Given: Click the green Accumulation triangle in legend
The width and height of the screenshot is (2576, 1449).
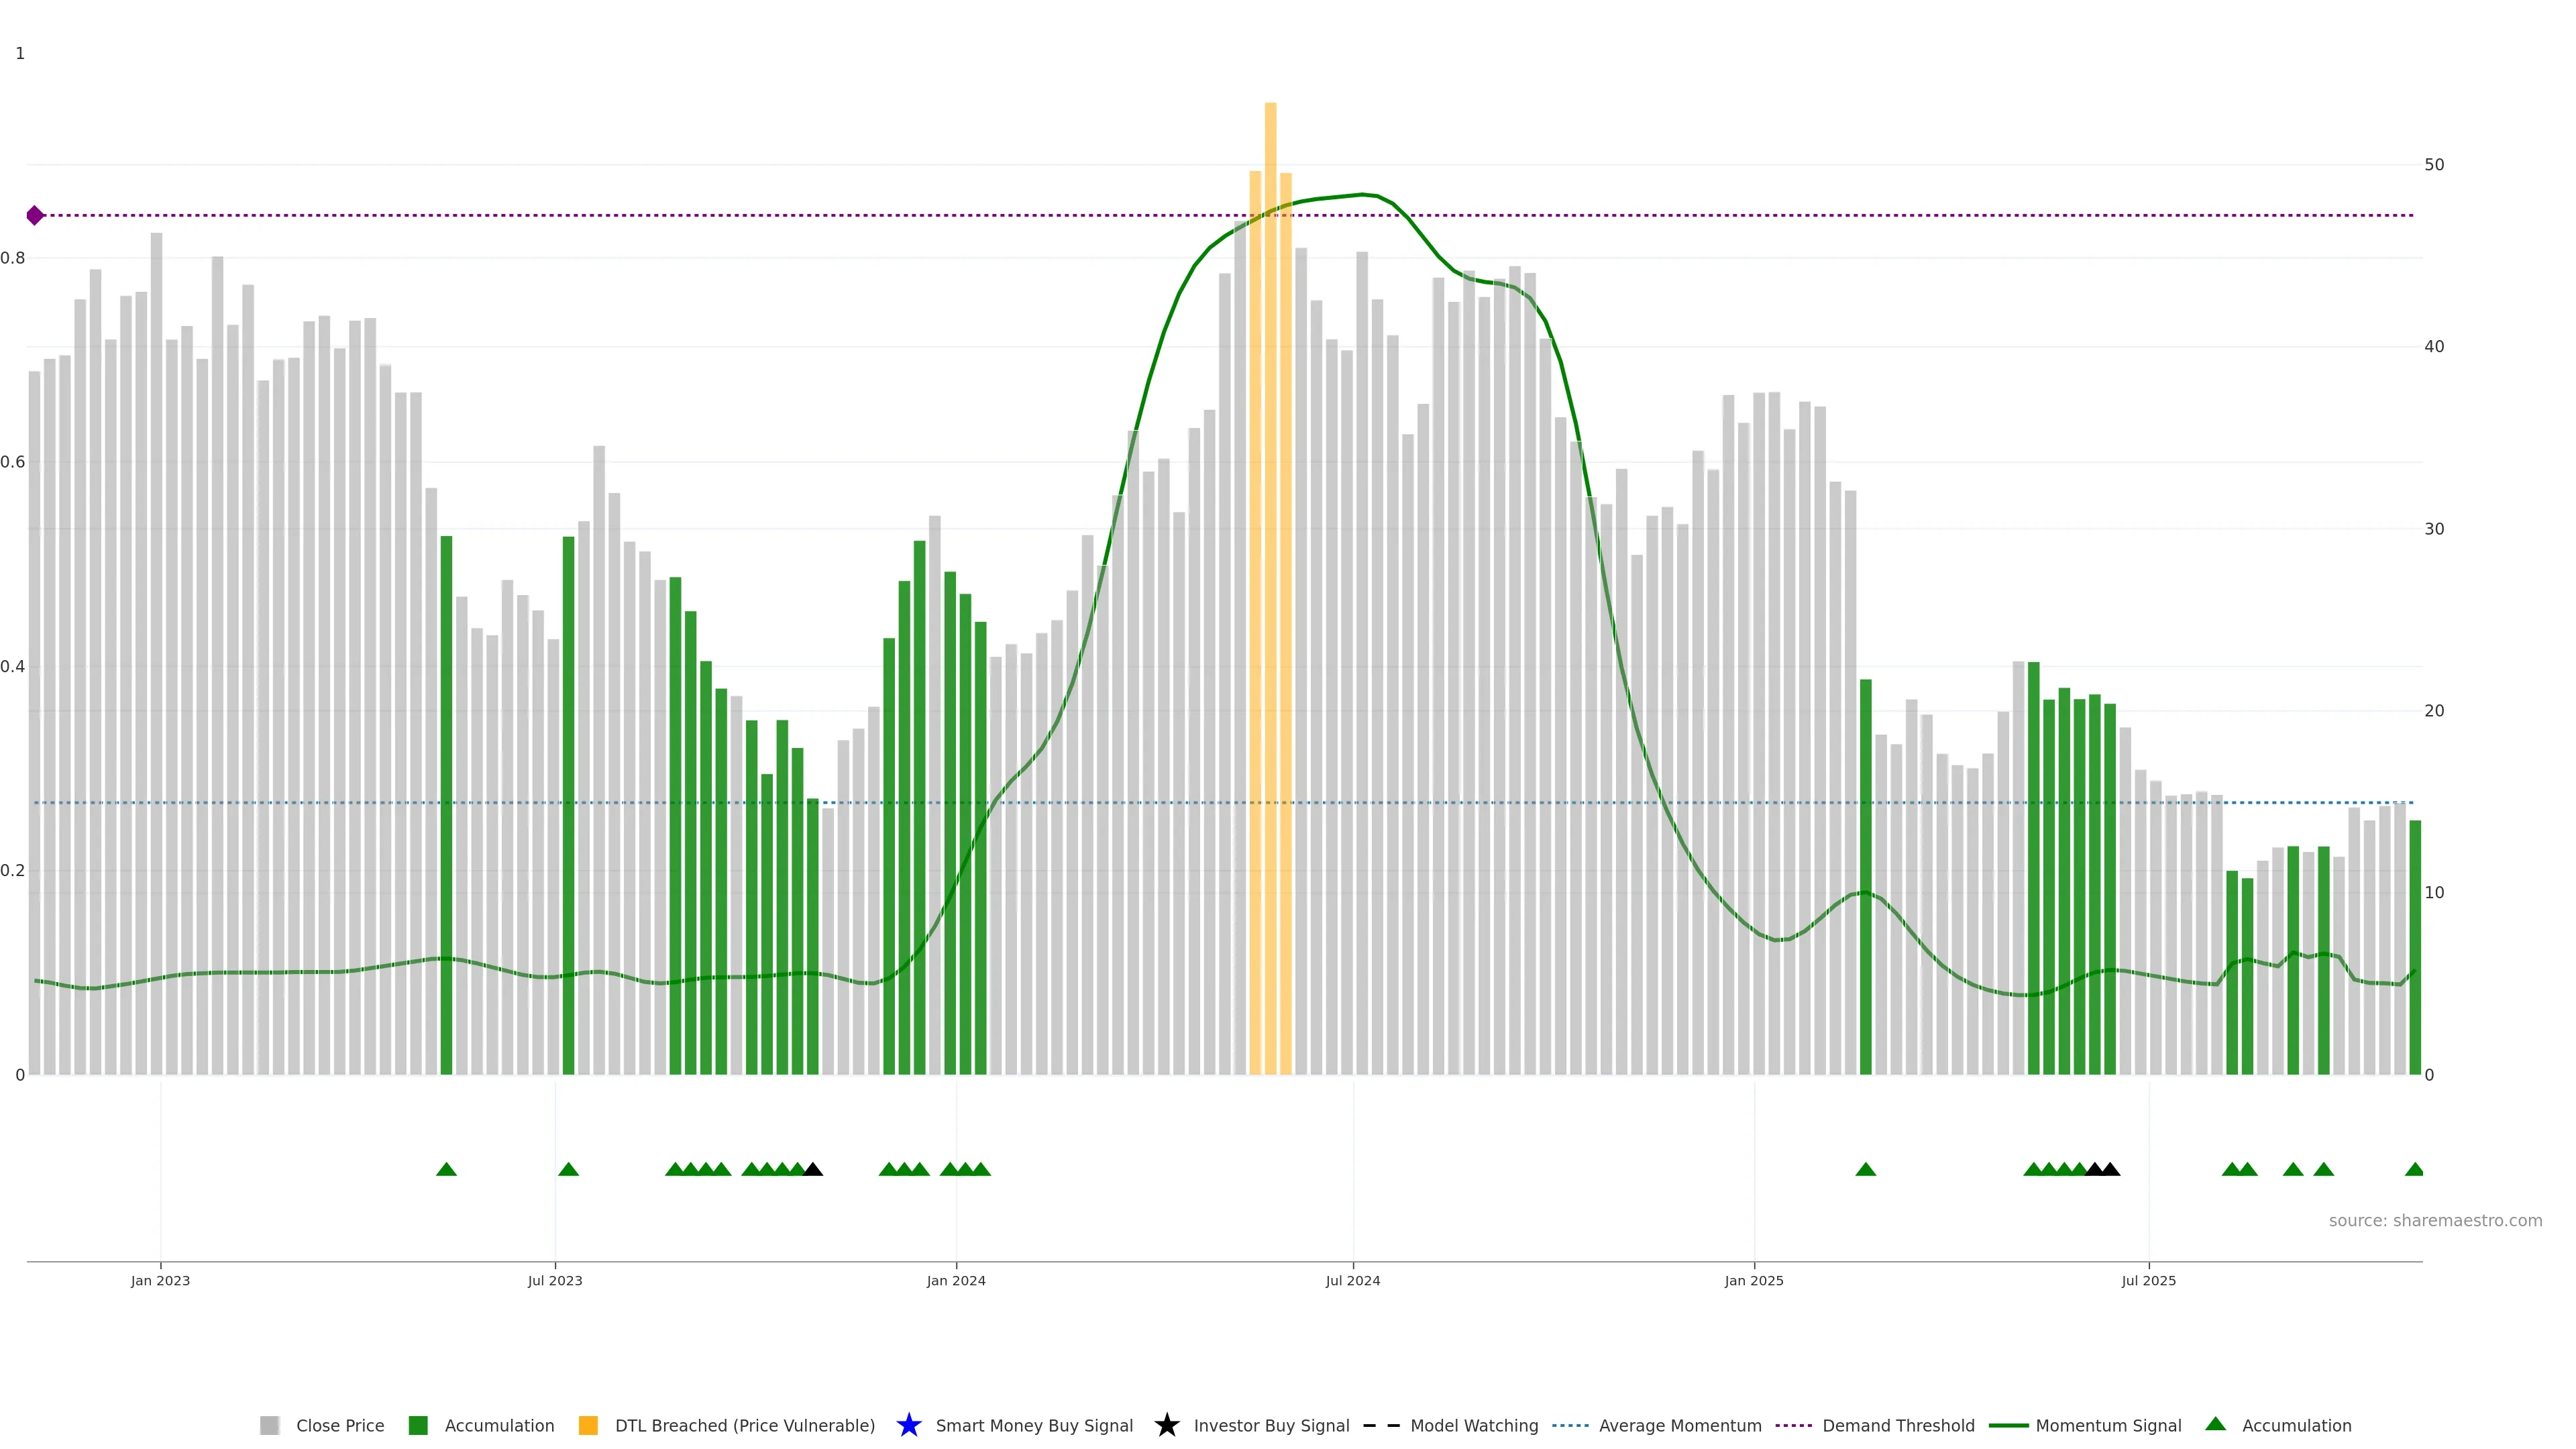Looking at the screenshot, I should [2215, 1424].
